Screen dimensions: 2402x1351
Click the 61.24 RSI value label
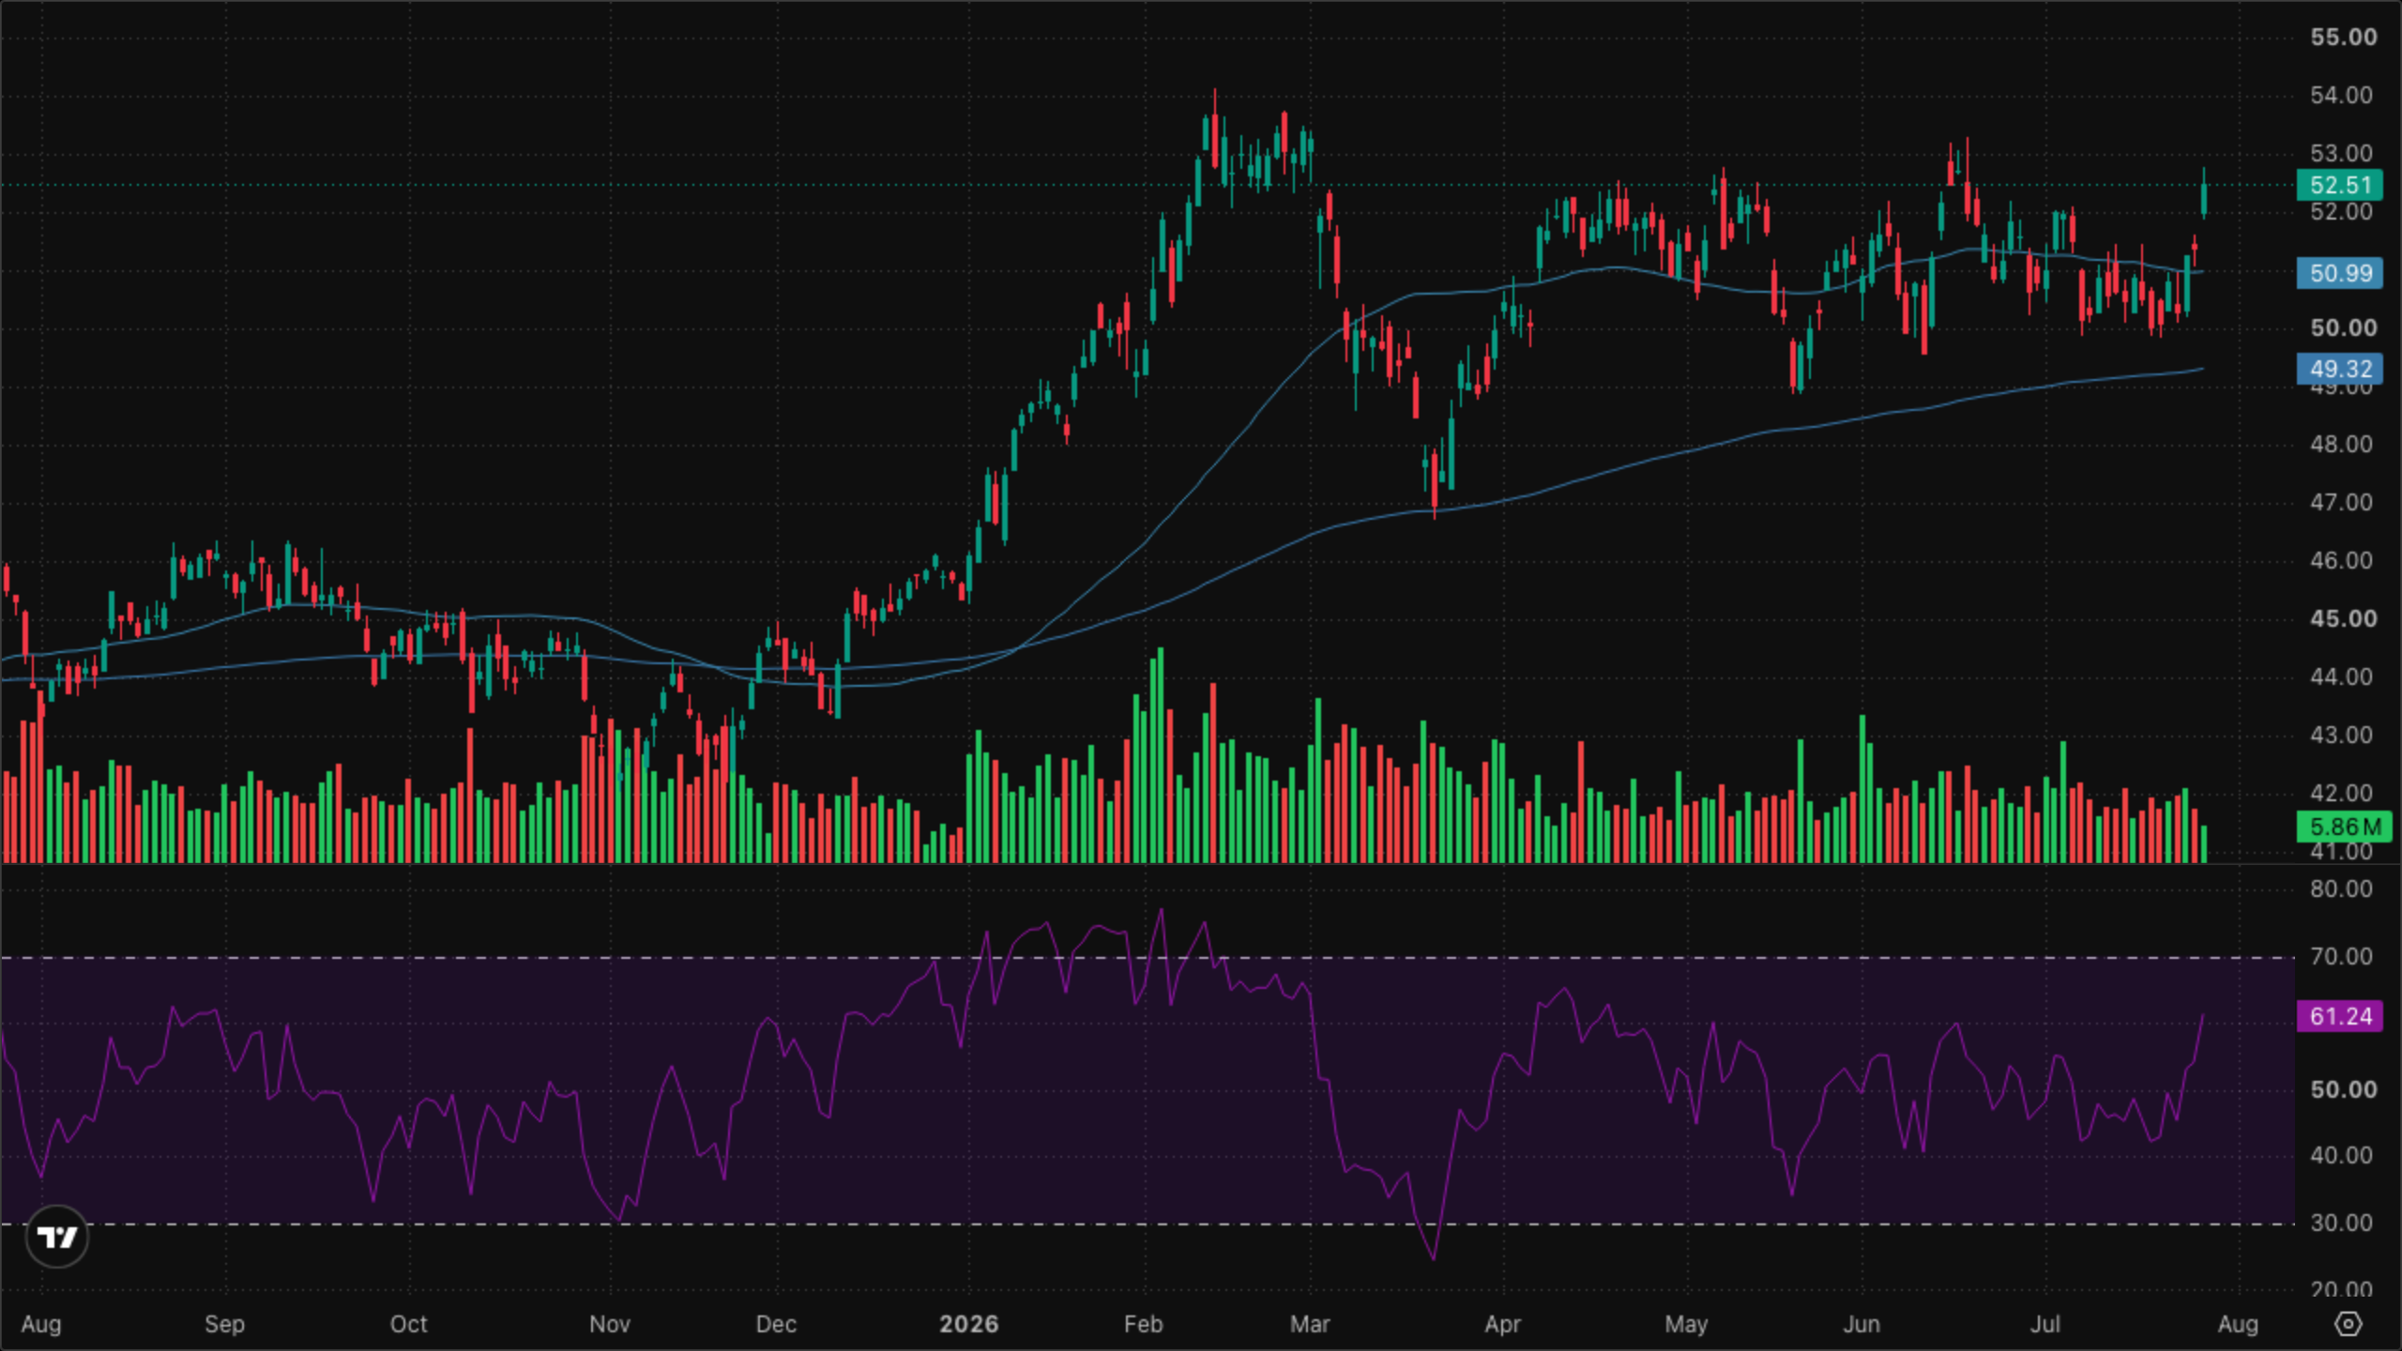click(x=2340, y=1016)
